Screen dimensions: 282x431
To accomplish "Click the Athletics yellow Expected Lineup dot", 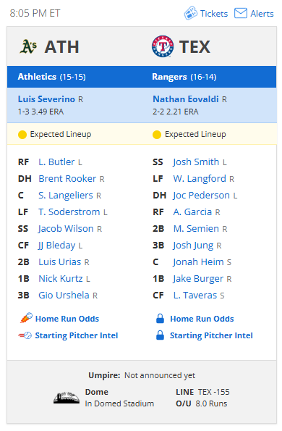I will [x=22, y=135].
